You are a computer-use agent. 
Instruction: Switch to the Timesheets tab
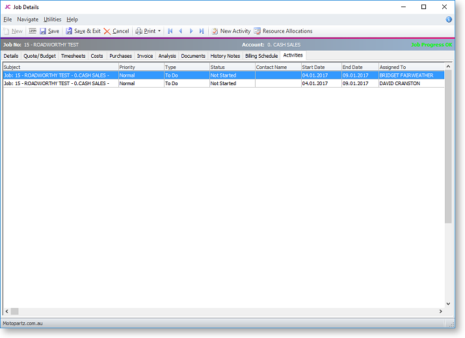(73, 56)
